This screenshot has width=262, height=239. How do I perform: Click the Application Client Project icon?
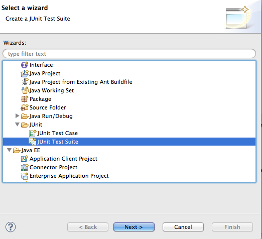click(25, 159)
